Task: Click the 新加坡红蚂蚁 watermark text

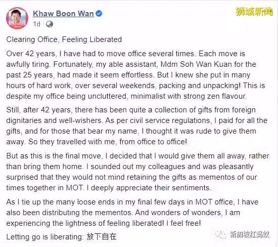Action: 250,234
